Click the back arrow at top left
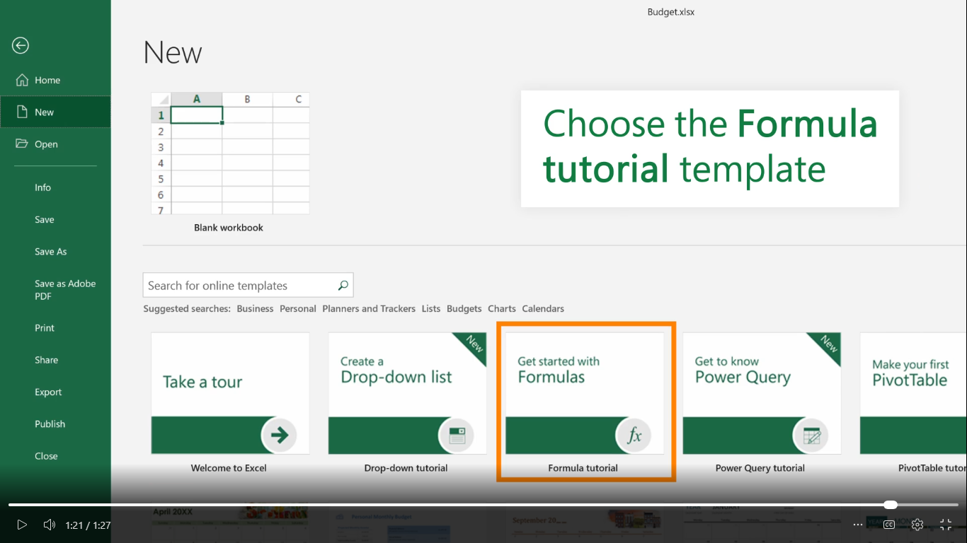The image size is (967, 543). point(20,45)
